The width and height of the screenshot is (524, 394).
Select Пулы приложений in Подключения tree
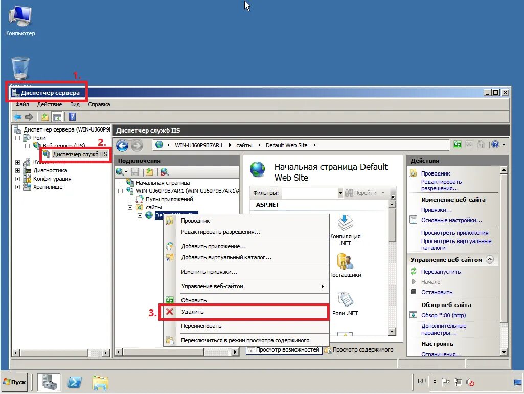[169, 199]
